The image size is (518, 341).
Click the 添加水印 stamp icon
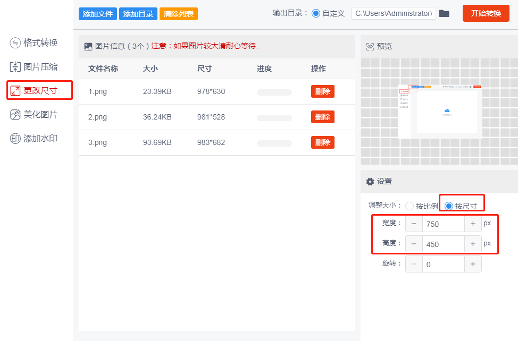tap(15, 139)
